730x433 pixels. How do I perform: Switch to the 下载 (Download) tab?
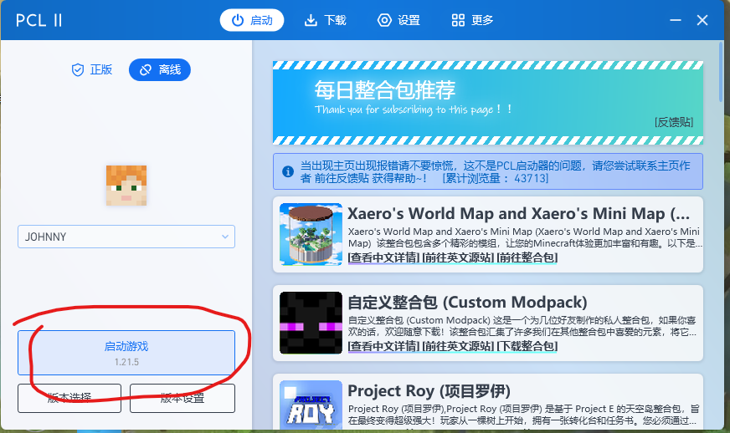[x=325, y=20]
